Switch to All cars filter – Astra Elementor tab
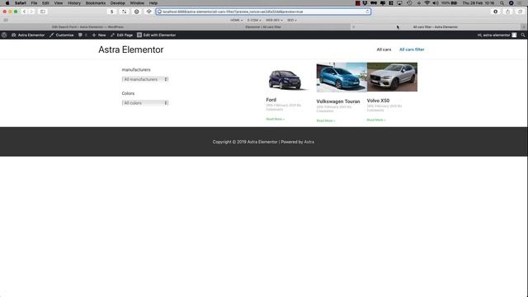528x297 pixels. (x=436, y=27)
